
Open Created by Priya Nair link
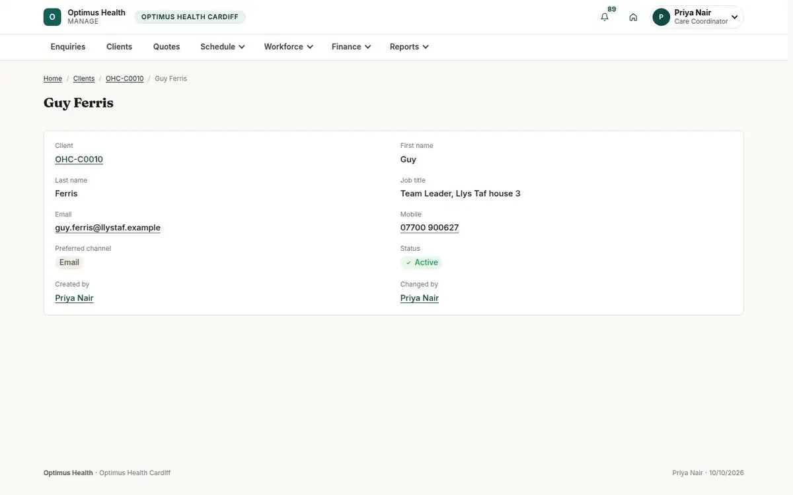pyautogui.click(x=75, y=298)
